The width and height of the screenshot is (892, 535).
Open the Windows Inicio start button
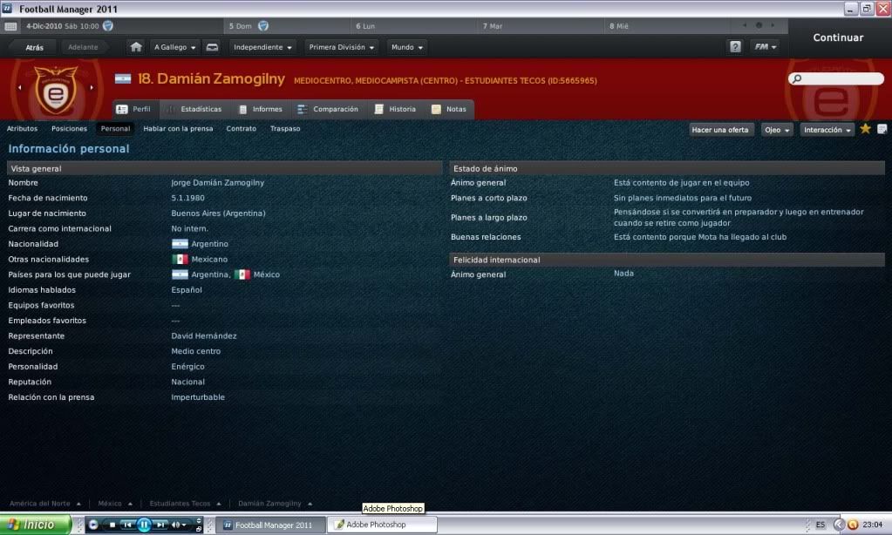pos(35,525)
